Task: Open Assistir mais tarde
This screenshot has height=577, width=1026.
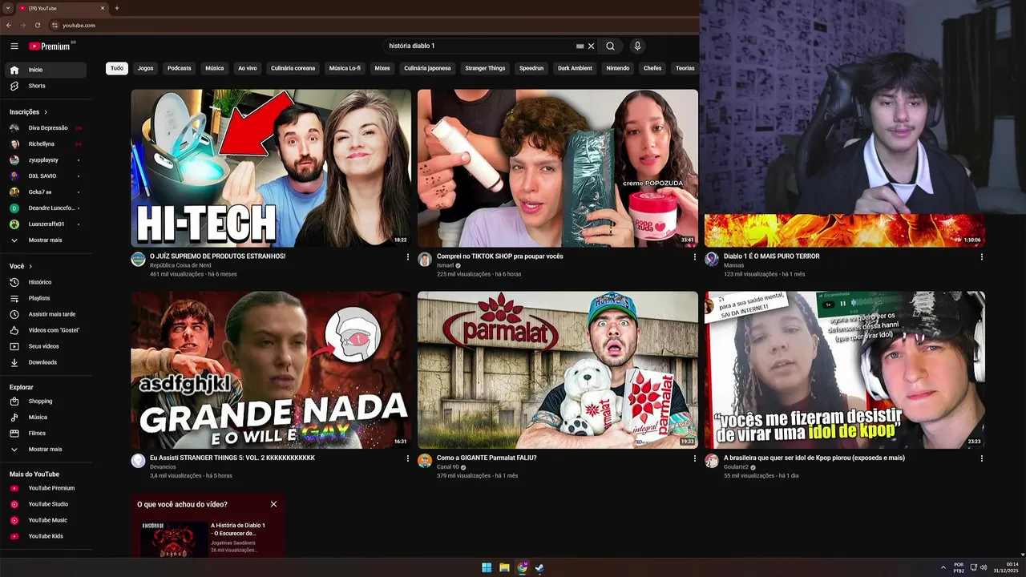Action: (45, 314)
